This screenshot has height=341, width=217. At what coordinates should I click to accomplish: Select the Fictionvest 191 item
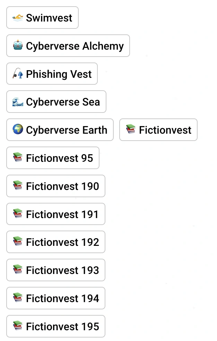(55, 214)
